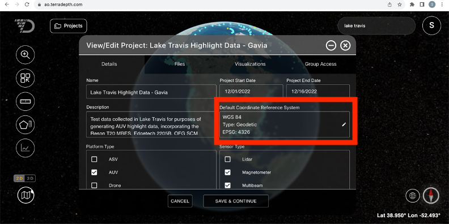Open the Details tab
Image resolution: width=449 pixels, height=224 pixels.
109,64
